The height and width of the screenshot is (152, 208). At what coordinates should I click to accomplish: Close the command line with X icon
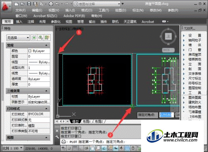point(57,131)
